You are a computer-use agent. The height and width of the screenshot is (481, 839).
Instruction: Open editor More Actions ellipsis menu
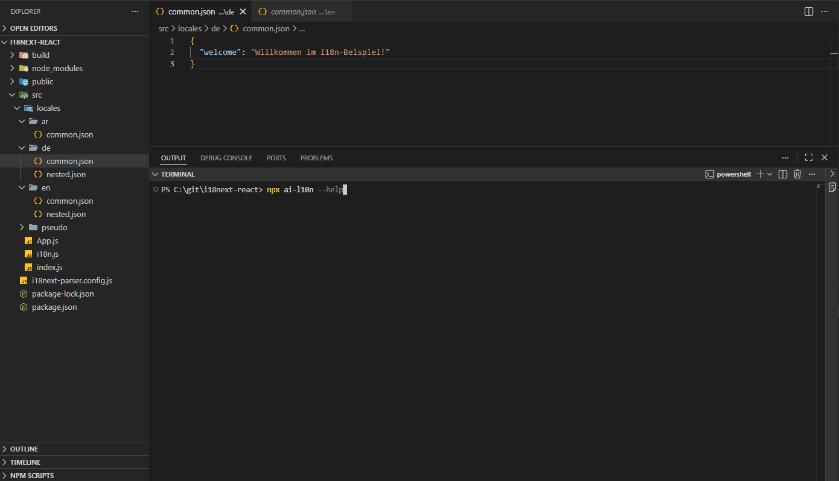825,11
